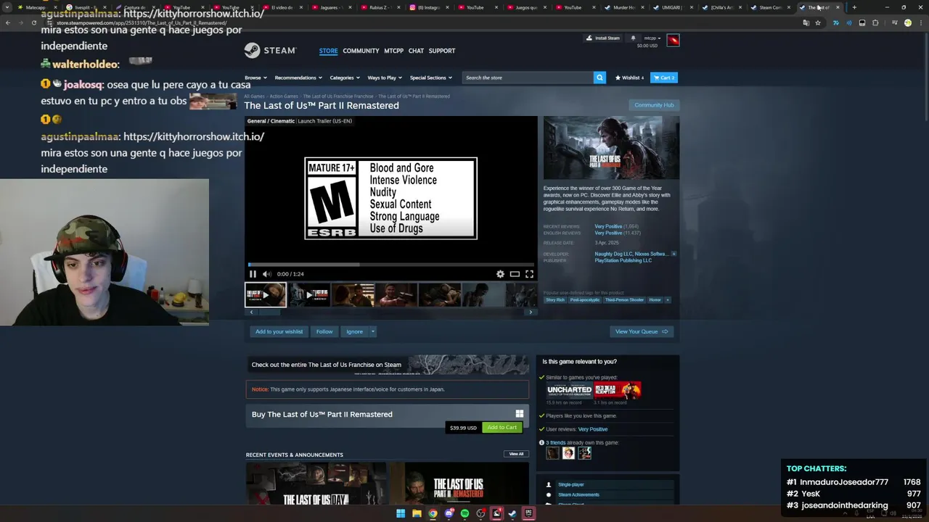This screenshot has height=522, width=929.
Task: Move the media thumbnail strip right with the arrow
Action: click(531, 312)
